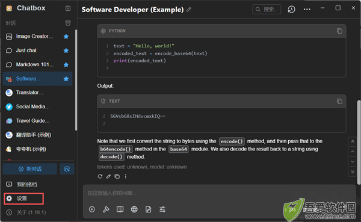Copy the TEXT output block
Viewport: 361px width, 222px height.
click(339, 101)
